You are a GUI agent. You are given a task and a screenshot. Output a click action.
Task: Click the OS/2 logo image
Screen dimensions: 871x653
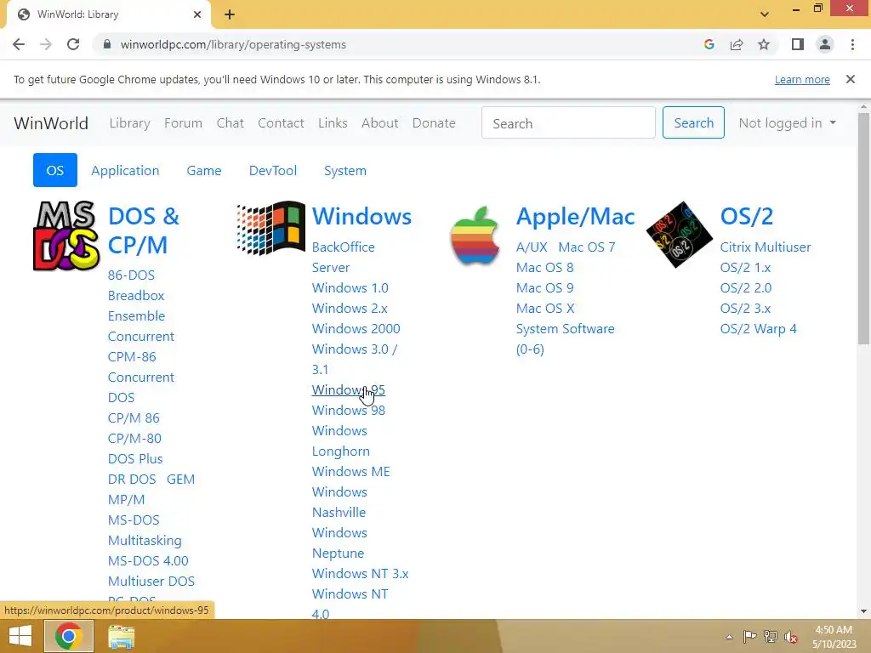tap(680, 235)
